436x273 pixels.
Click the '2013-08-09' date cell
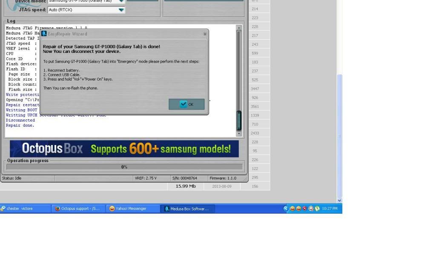click(221, 186)
